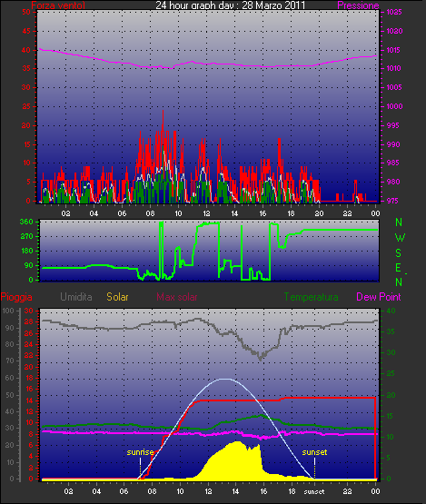Click the white max solar curve apex
Screen dimensions: 426x504
(225, 379)
